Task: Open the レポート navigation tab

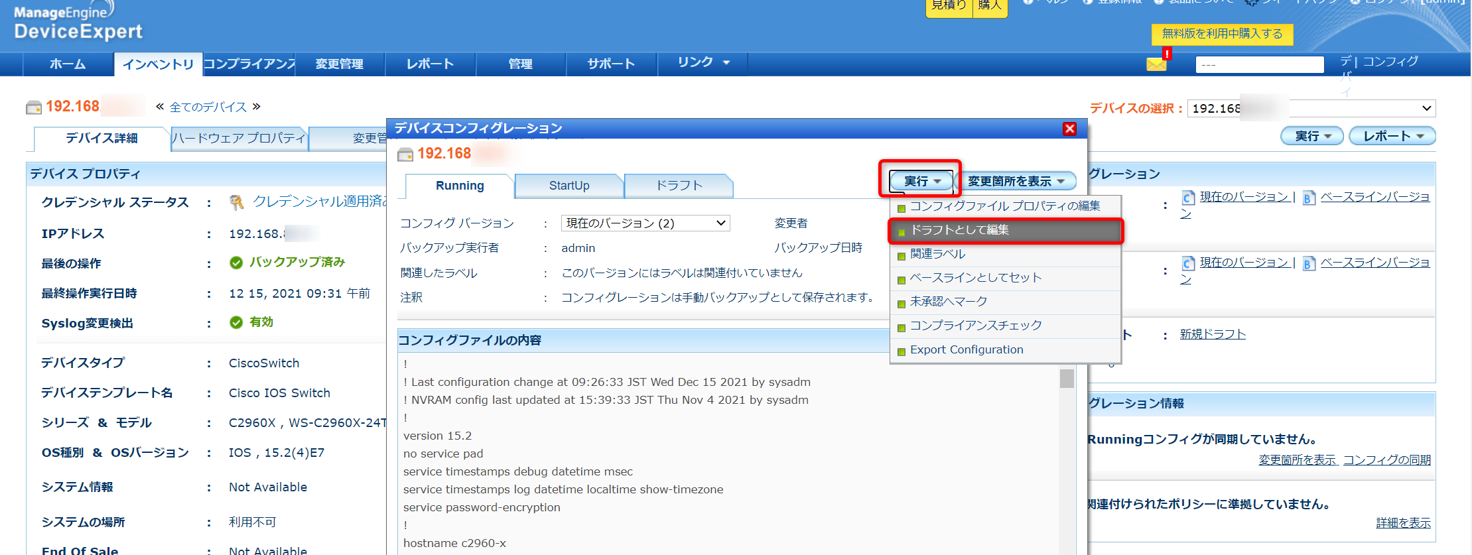Action: pos(430,64)
